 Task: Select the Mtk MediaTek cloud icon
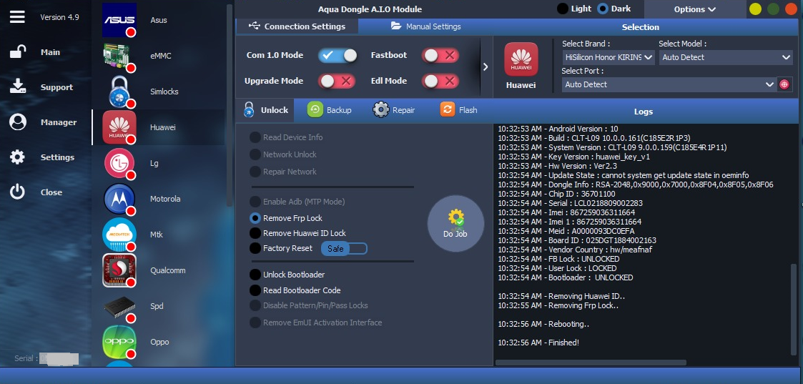pyautogui.click(x=119, y=235)
